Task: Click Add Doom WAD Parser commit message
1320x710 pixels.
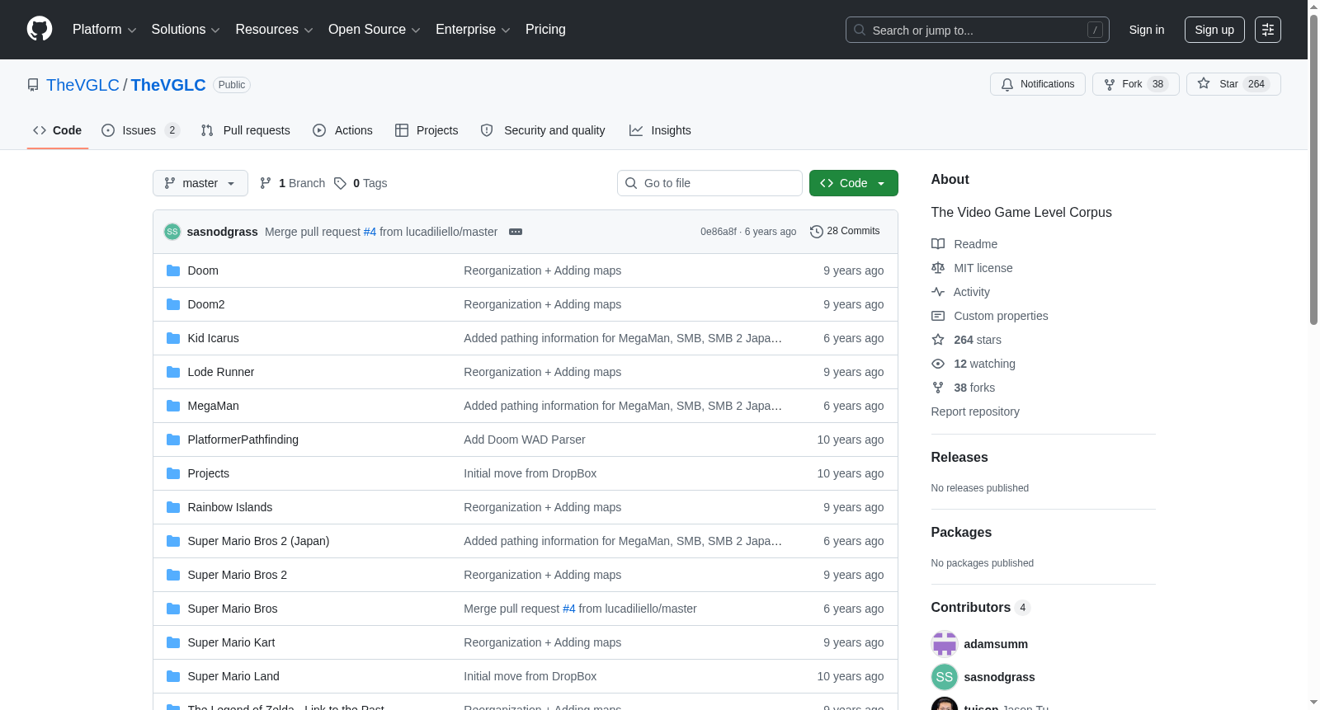Action: point(525,440)
